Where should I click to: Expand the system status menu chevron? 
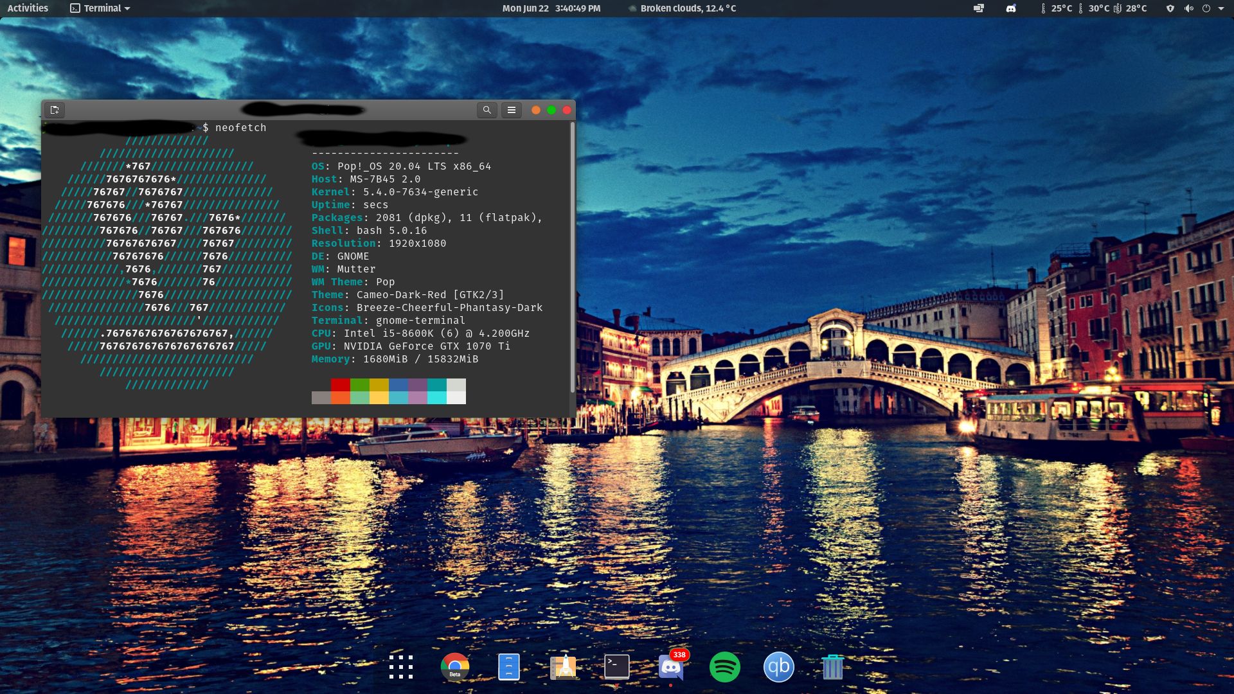point(1221,8)
